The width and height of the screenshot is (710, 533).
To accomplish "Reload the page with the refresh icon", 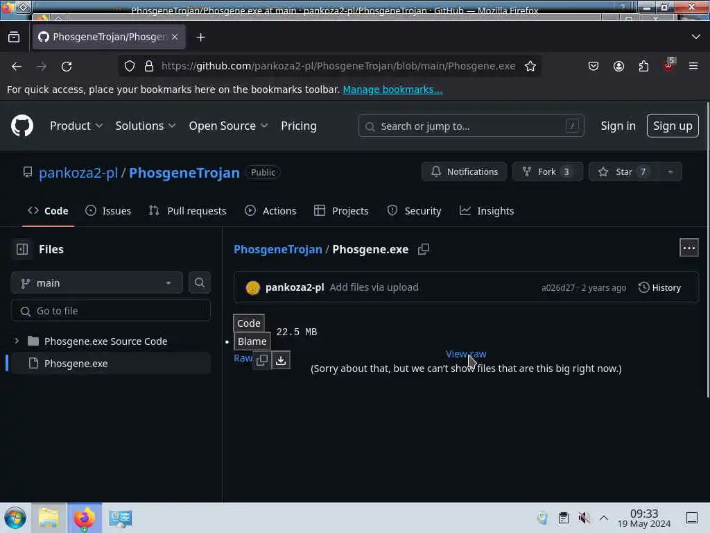I will (x=67, y=67).
